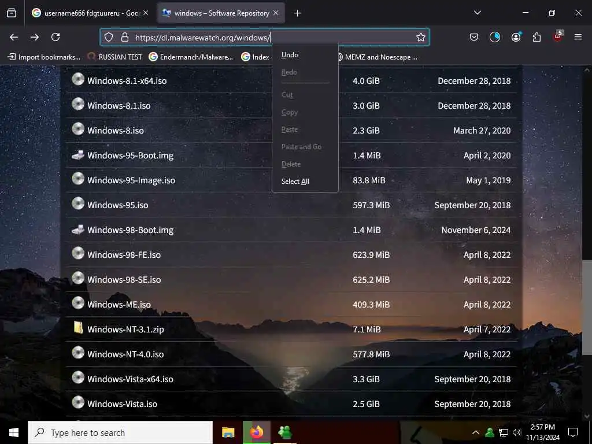Download Windows-NT-3.1.zip file
Image resolution: width=592 pixels, height=444 pixels.
click(x=125, y=329)
